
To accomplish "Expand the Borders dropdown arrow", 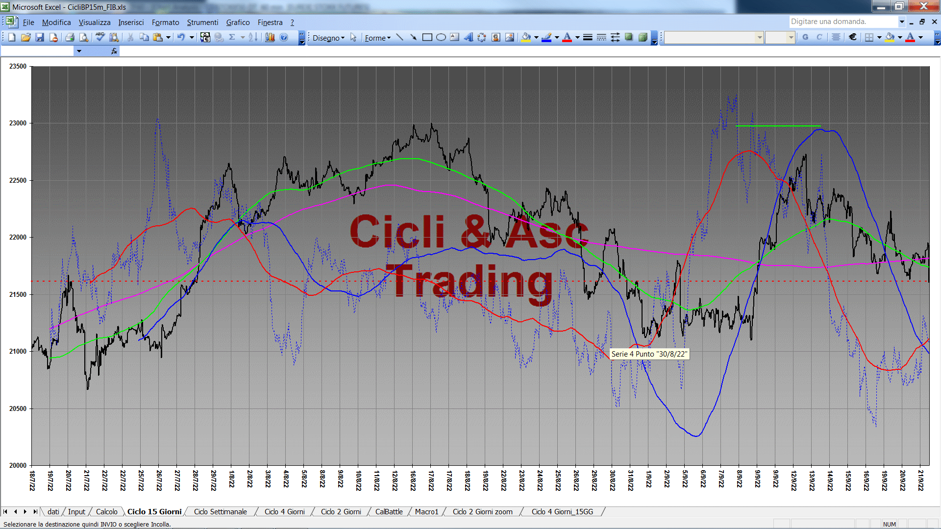I will pyautogui.click(x=879, y=37).
